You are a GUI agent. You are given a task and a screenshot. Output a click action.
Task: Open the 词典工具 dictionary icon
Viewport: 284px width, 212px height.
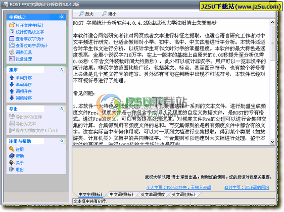(12, 52)
